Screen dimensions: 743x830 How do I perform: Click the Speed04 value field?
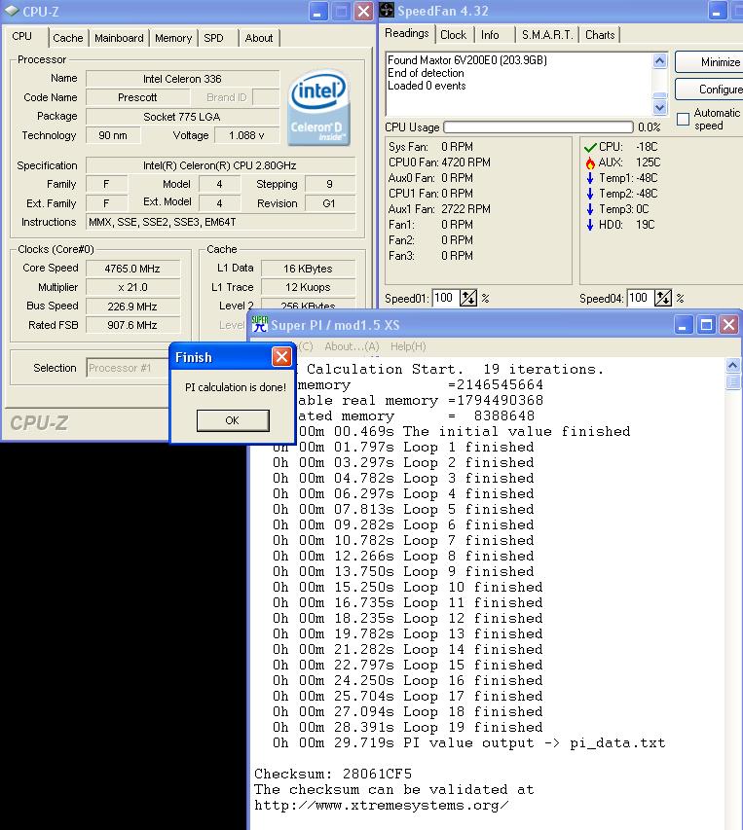click(641, 298)
